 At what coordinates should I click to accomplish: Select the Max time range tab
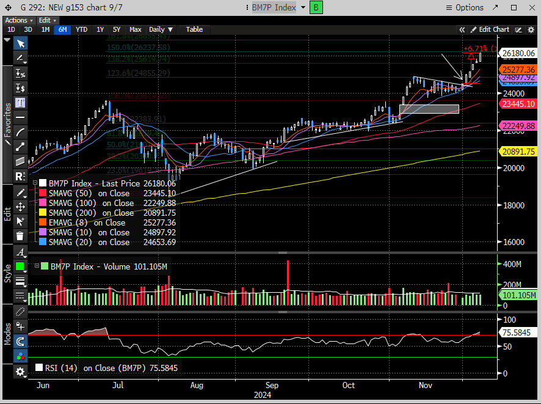coord(136,30)
